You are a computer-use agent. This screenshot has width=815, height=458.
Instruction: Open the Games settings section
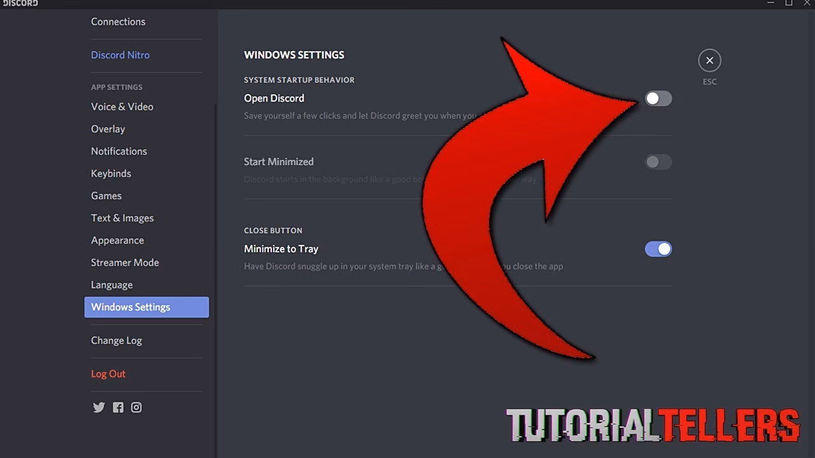click(106, 196)
